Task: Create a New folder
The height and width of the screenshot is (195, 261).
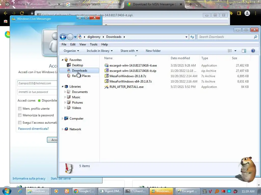Action: [x=153, y=51]
